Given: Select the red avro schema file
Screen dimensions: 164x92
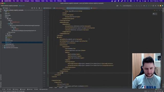Looking at the screenshot, I should click(15, 22).
